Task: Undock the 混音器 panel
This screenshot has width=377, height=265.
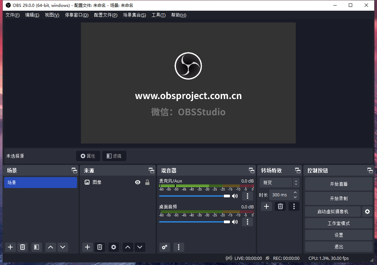Action: coord(252,170)
